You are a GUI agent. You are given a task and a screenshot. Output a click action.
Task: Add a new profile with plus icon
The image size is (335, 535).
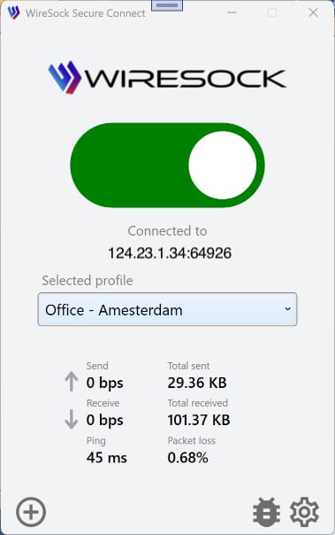pos(31,512)
